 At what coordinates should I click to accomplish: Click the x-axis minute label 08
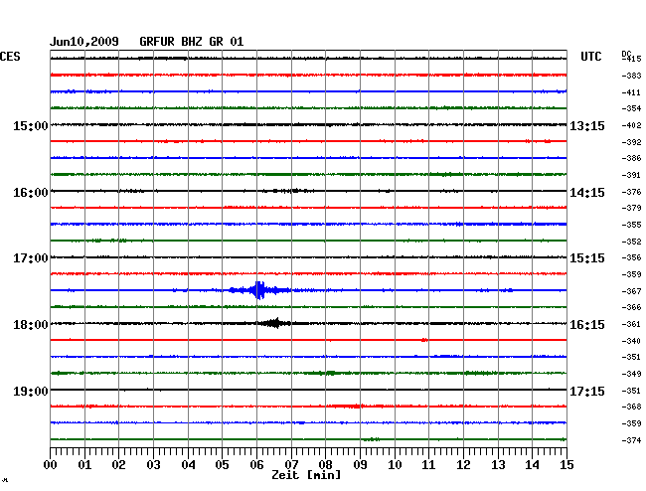(x=325, y=465)
